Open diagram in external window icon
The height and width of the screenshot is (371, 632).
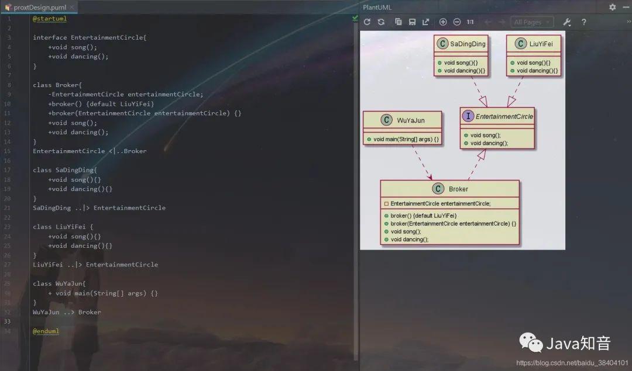click(425, 22)
